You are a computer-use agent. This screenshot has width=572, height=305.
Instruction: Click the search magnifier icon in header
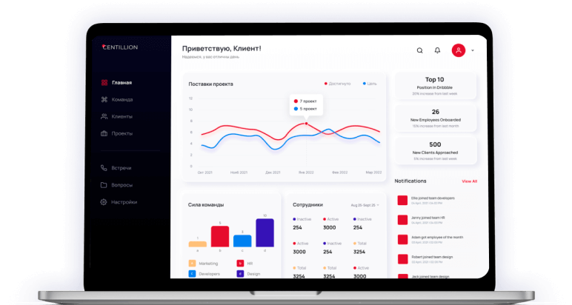(419, 50)
